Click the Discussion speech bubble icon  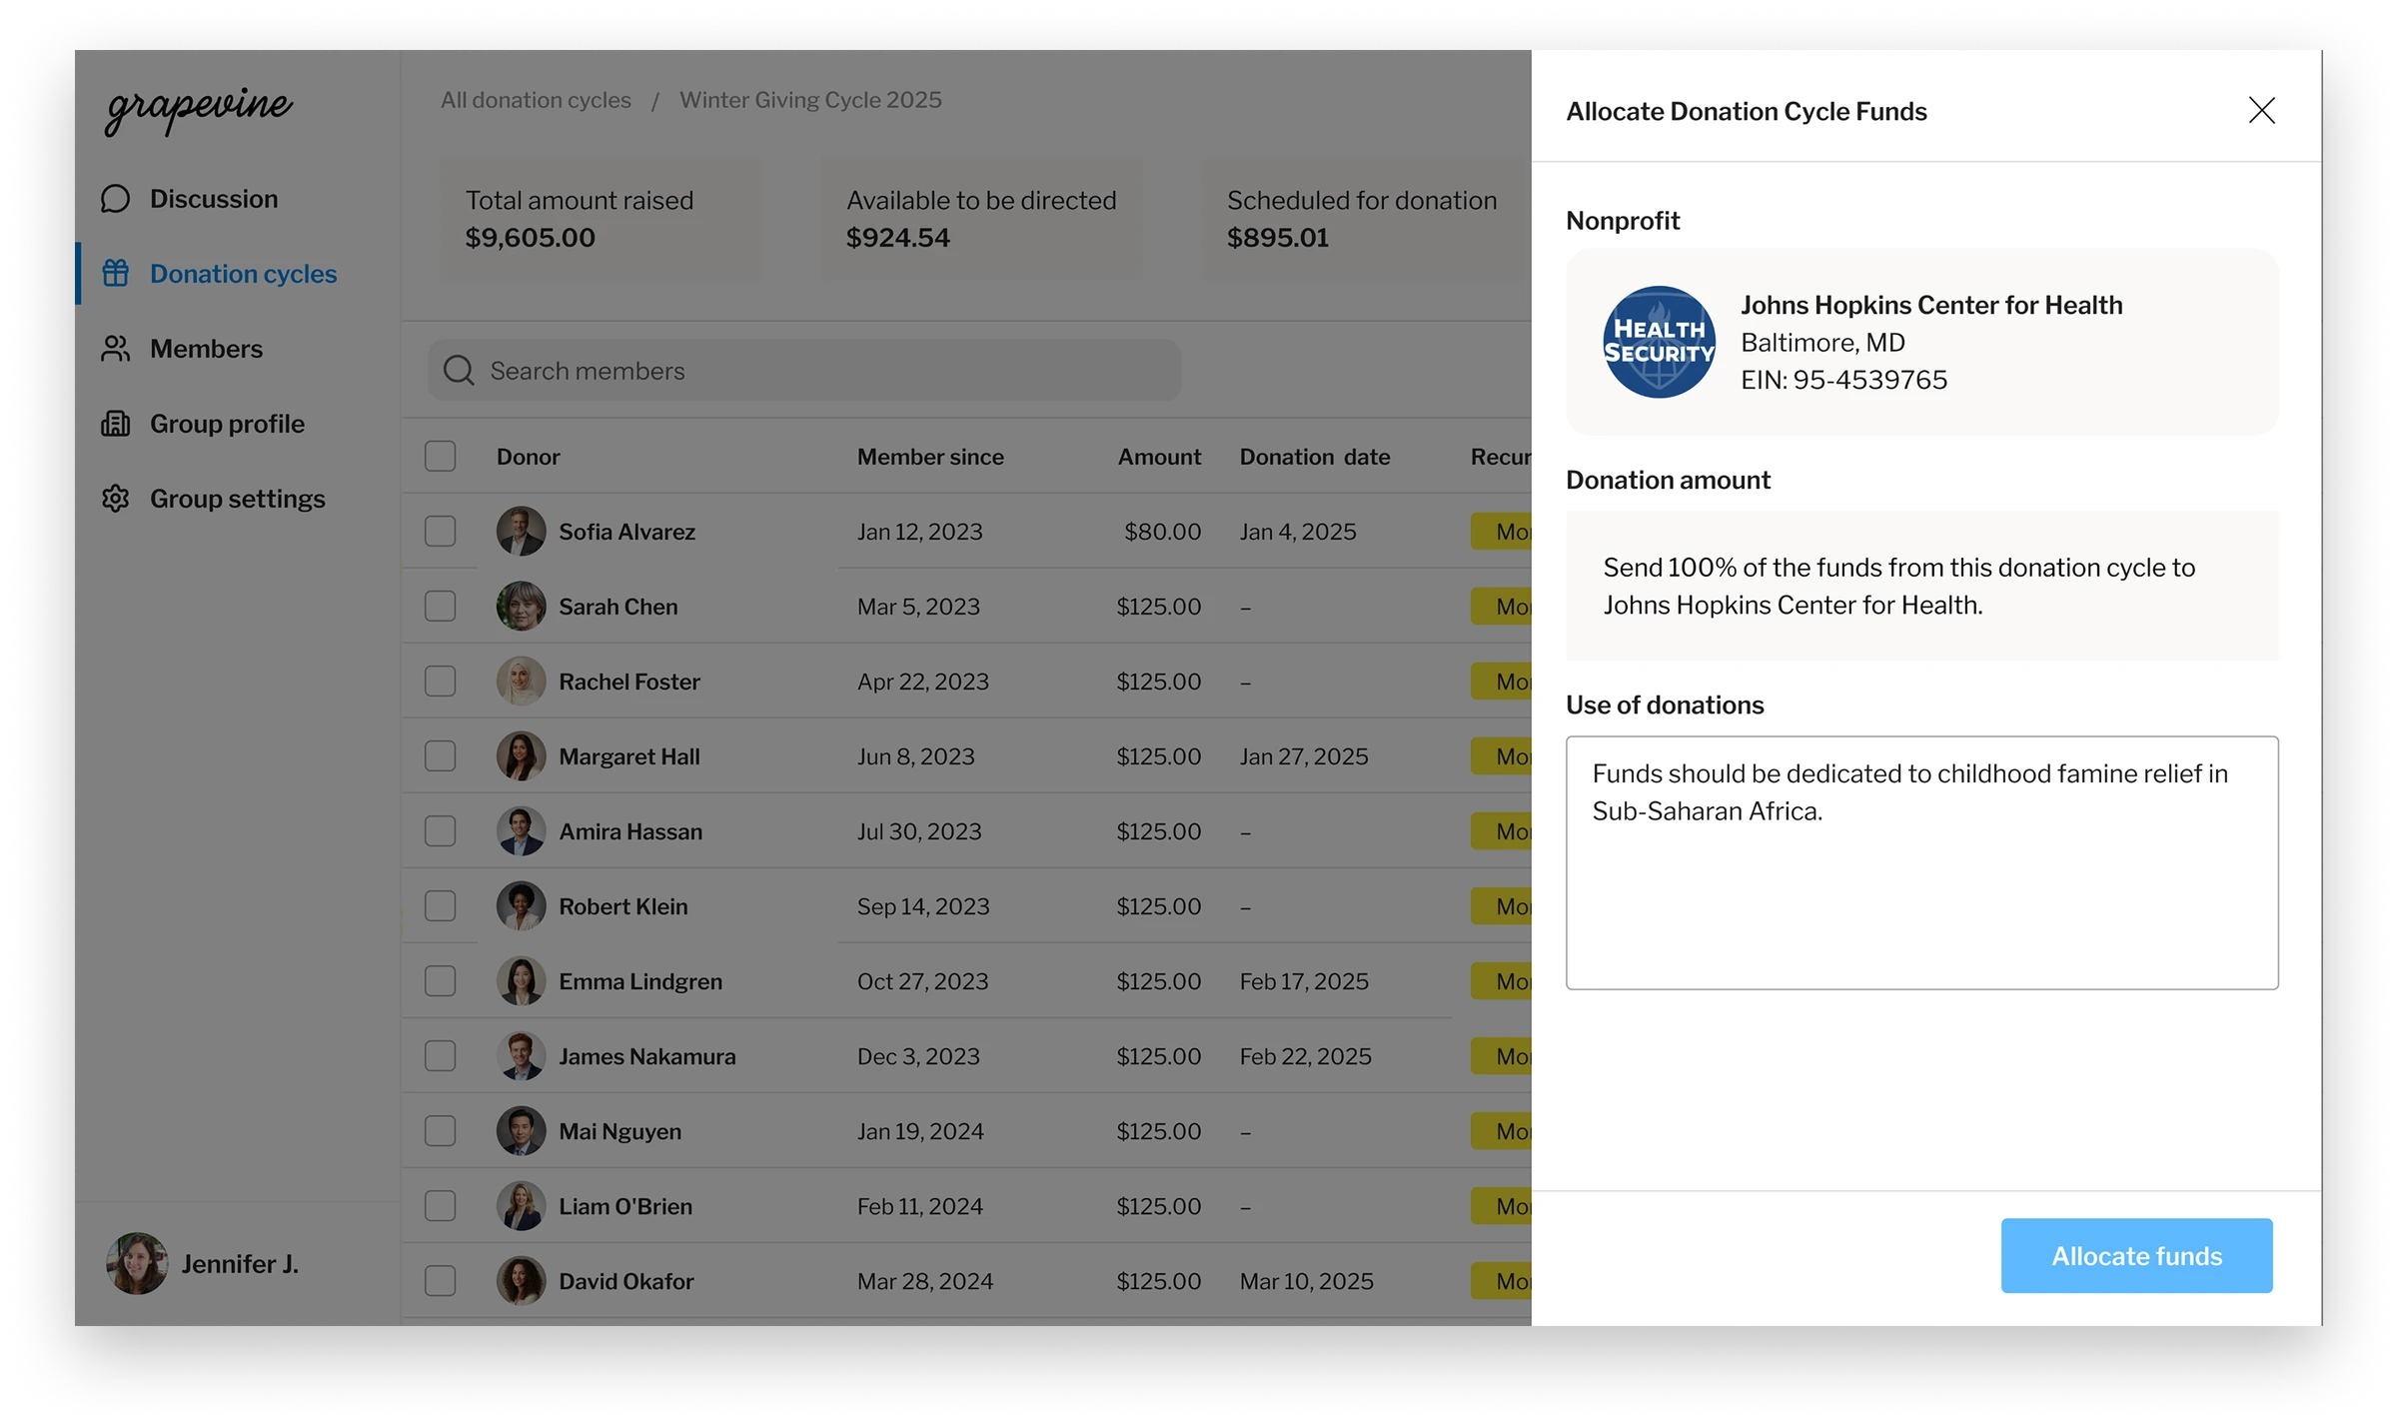(x=116, y=199)
